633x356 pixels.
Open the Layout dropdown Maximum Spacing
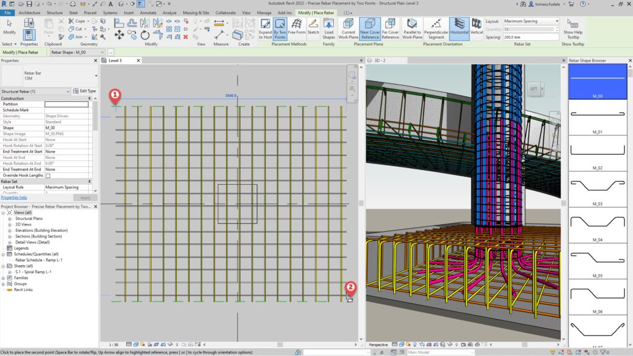pyautogui.click(x=531, y=21)
